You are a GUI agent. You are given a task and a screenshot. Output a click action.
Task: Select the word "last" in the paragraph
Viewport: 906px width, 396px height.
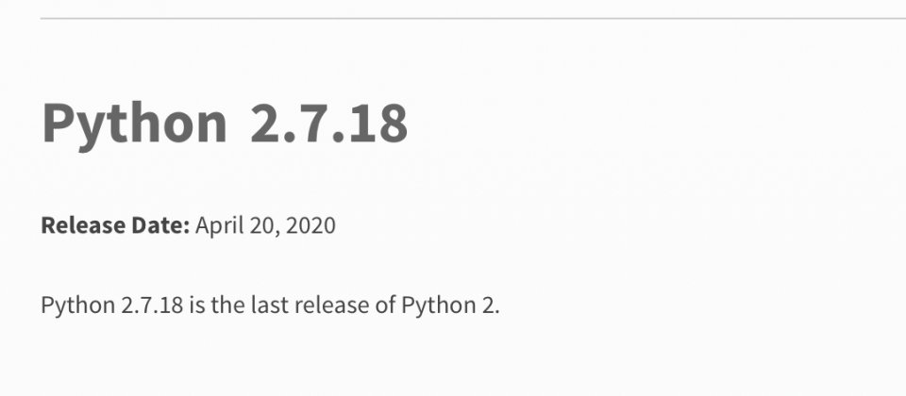[x=269, y=305]
